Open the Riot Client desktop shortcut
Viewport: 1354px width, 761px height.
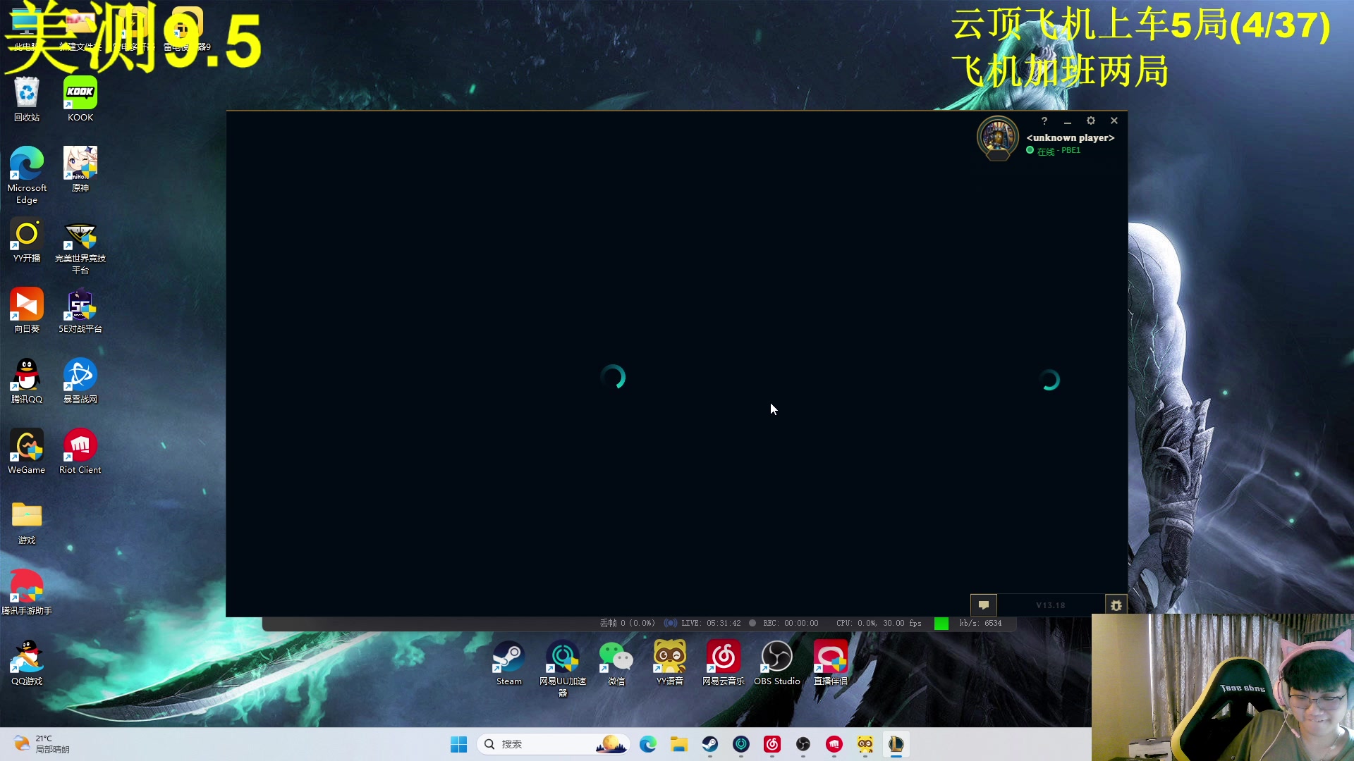(x=80, y=451)
